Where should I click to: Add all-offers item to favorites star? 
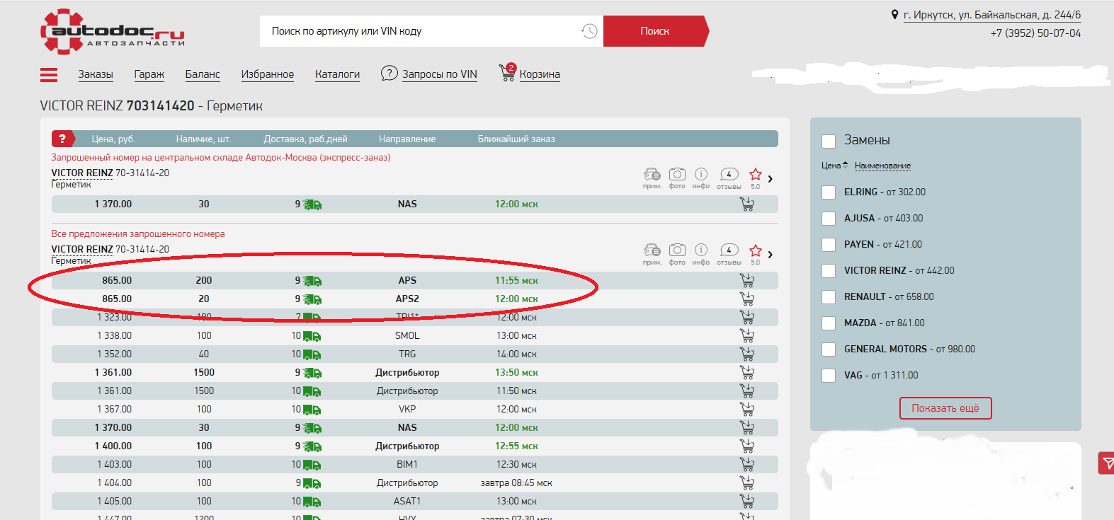point(756,250)
